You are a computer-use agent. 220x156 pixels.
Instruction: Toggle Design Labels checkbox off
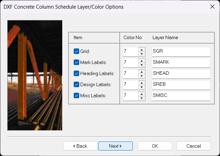(x=76, y=84)
